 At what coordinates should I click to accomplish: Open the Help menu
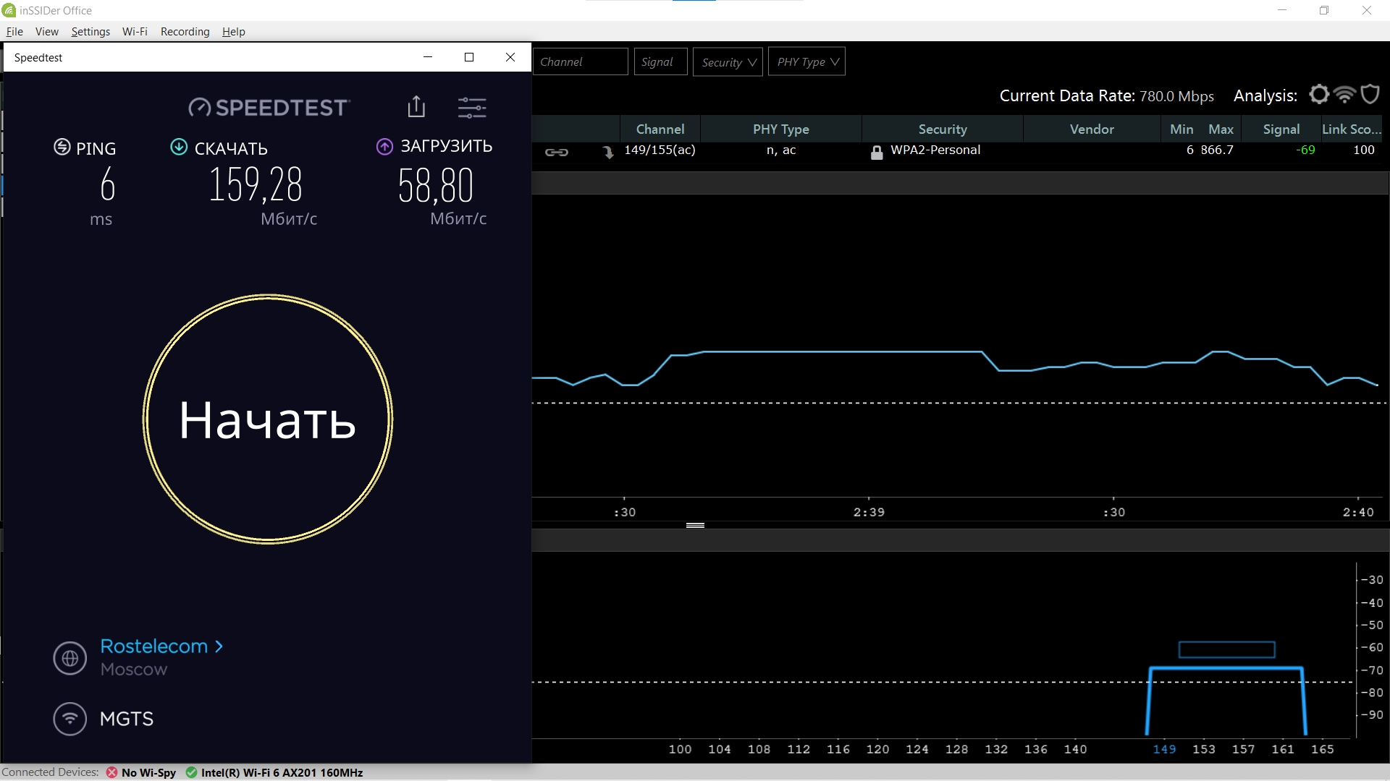[233, 32]
